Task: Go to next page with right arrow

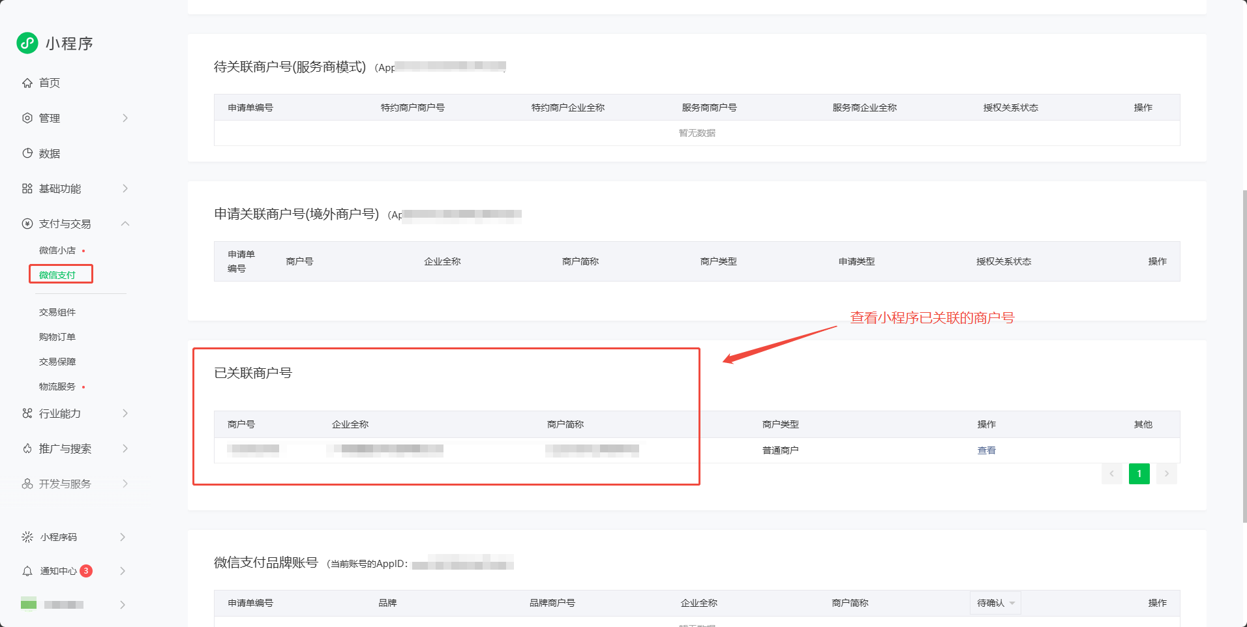Action: 1166,474
